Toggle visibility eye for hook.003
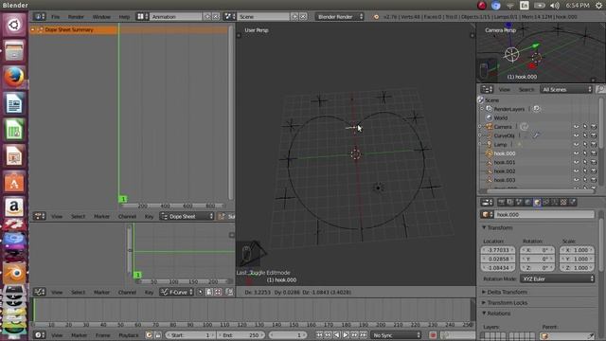The image size is (606, 341). pos(577,180)
